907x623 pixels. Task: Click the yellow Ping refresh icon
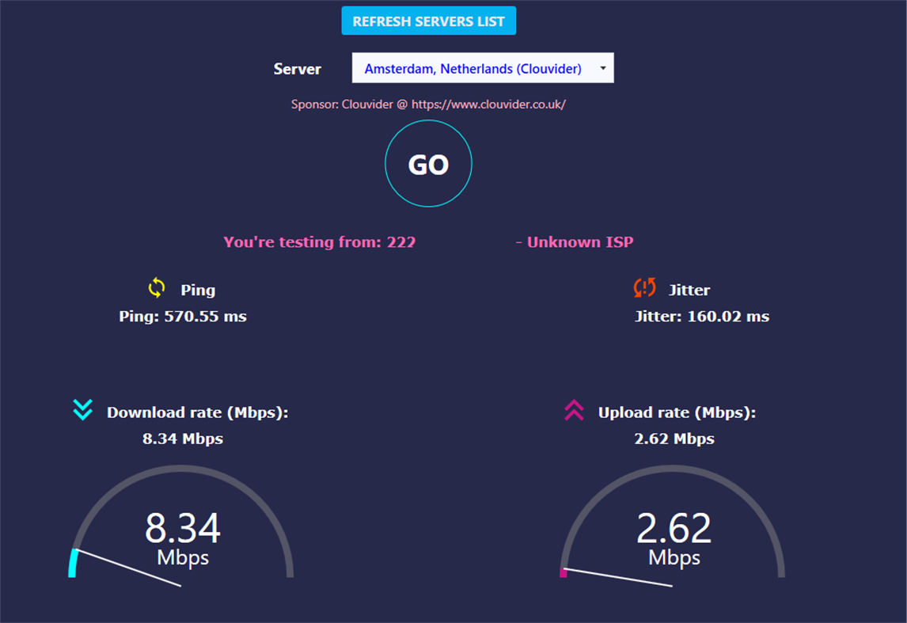(155, 289)
